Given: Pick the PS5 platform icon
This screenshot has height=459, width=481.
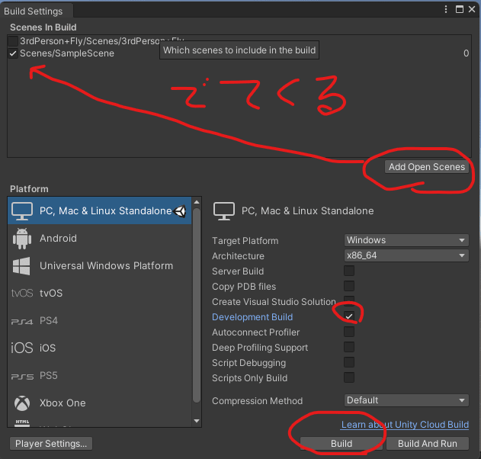Looking at the screenshot, I should [22, 376].
